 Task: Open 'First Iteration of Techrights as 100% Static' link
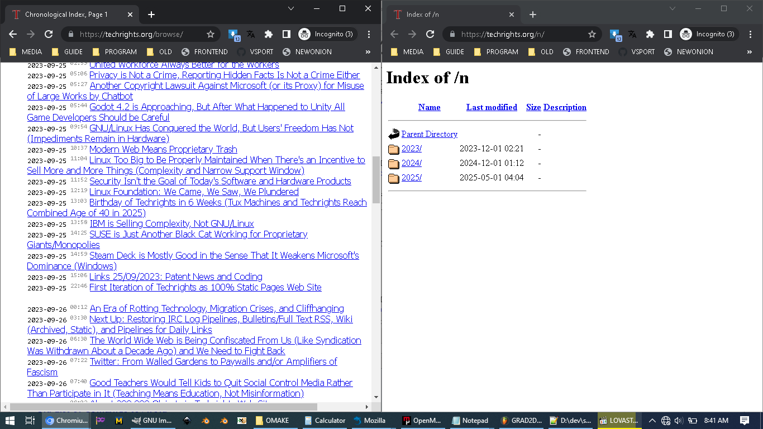tap(206, 287)
